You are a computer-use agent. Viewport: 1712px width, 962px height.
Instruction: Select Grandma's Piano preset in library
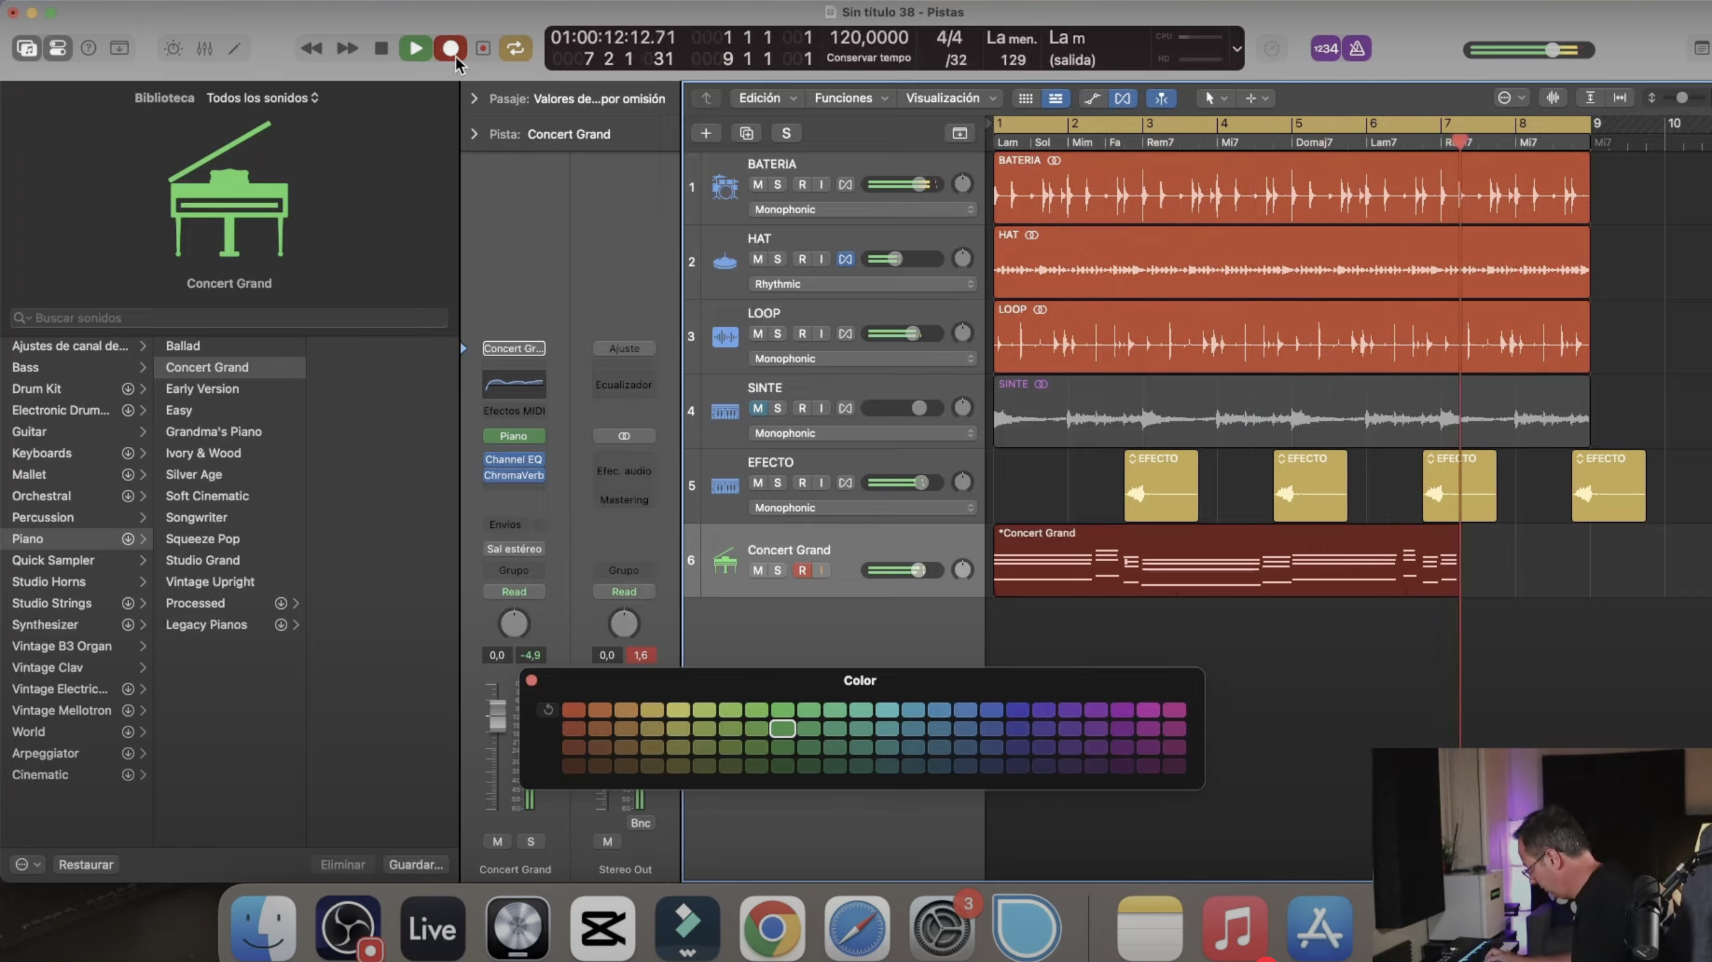213,431
